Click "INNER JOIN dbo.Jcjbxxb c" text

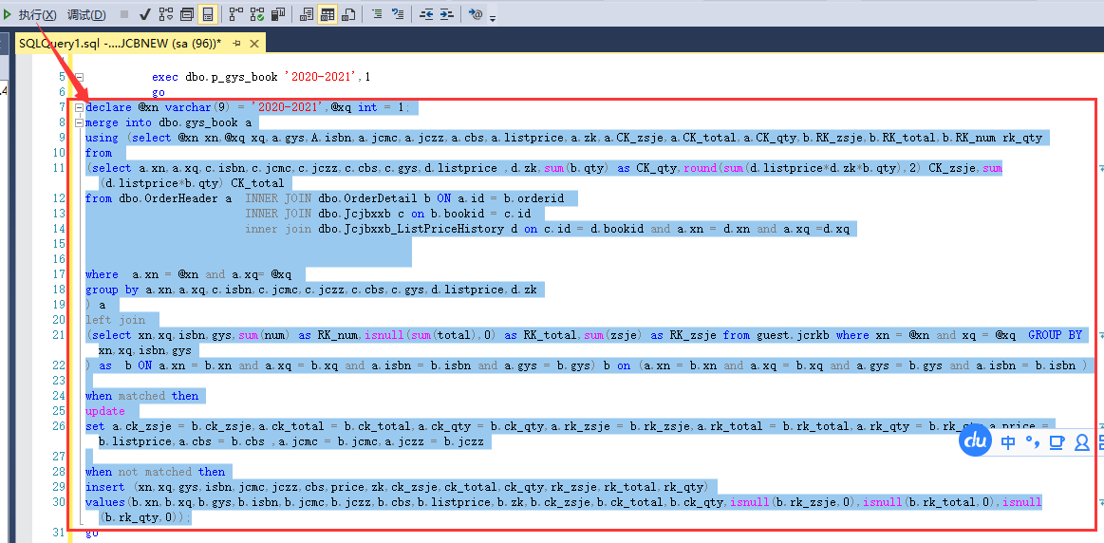[327, 214]
